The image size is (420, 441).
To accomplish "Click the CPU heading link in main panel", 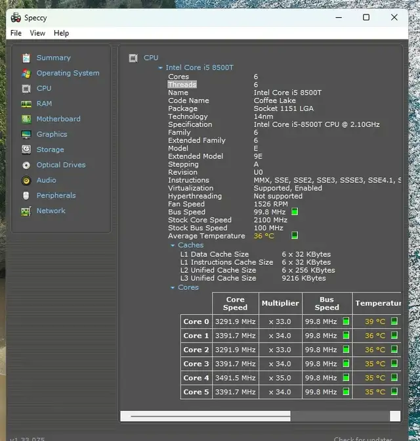I will click(151, 58).
